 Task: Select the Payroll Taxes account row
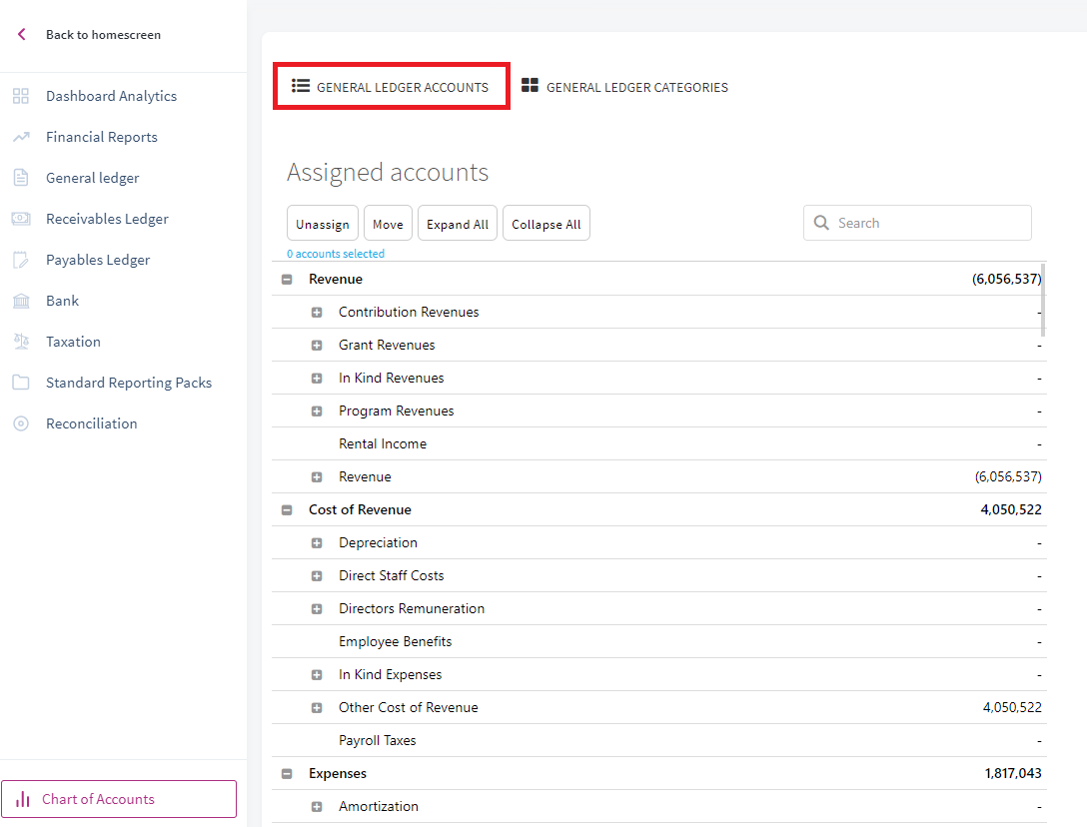(x=659, y=740)
